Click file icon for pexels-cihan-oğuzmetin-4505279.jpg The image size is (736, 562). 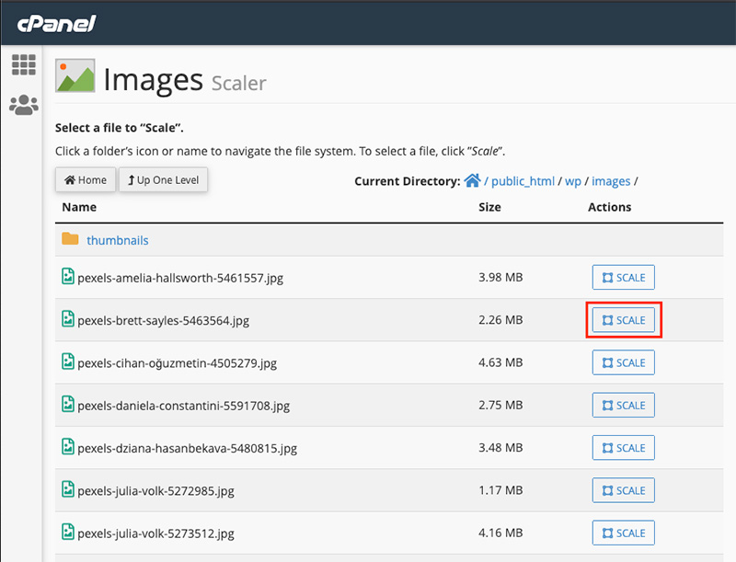click(67, 362)
